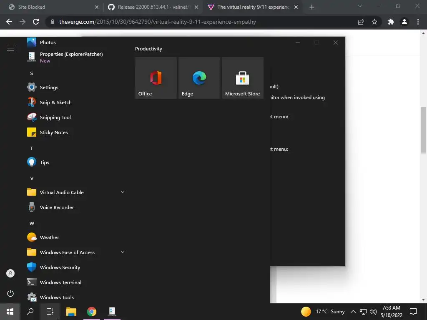Screen dimensions: 427x320
Task: Open Task View from the taskbar
Action: [50, 312]
